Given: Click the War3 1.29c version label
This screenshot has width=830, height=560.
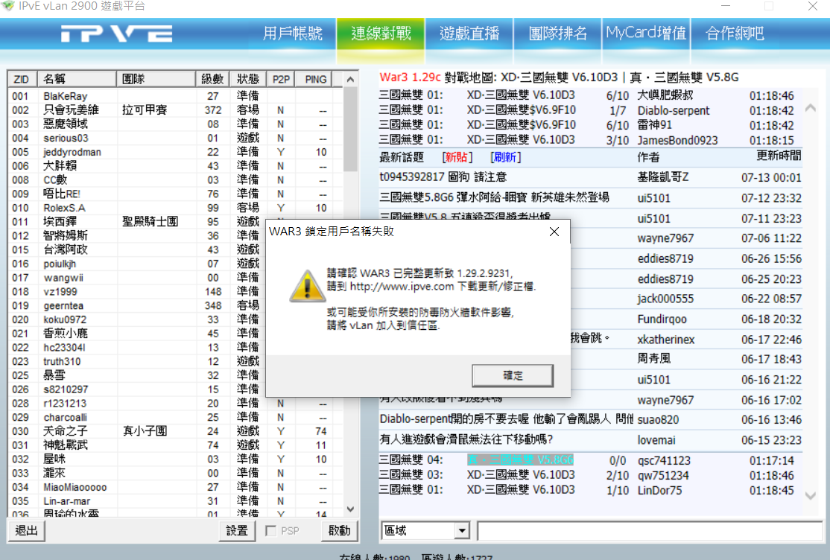Looking at the screenshot, I should 411,77.
